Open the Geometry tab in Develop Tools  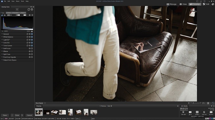click(x=15, y=13)
